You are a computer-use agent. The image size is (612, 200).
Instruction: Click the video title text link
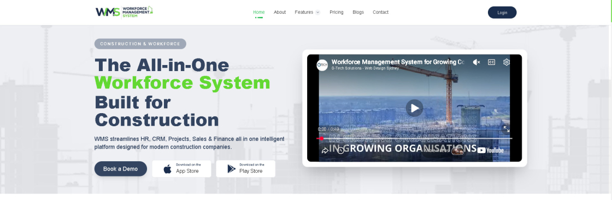(398, 62)
